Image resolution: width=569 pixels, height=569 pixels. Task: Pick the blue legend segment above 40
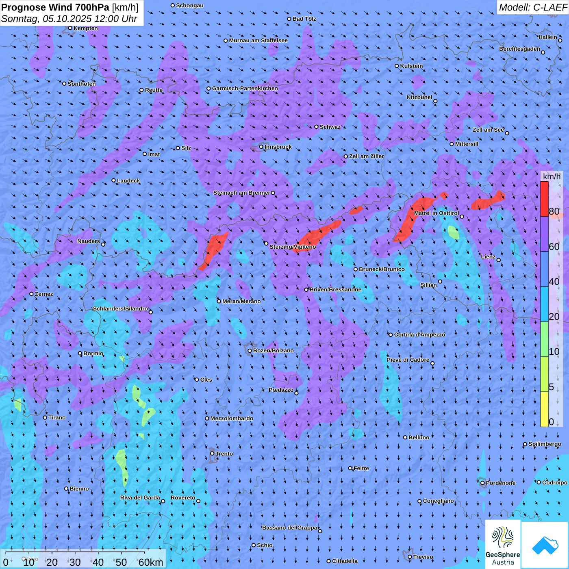tap(544, 269)
